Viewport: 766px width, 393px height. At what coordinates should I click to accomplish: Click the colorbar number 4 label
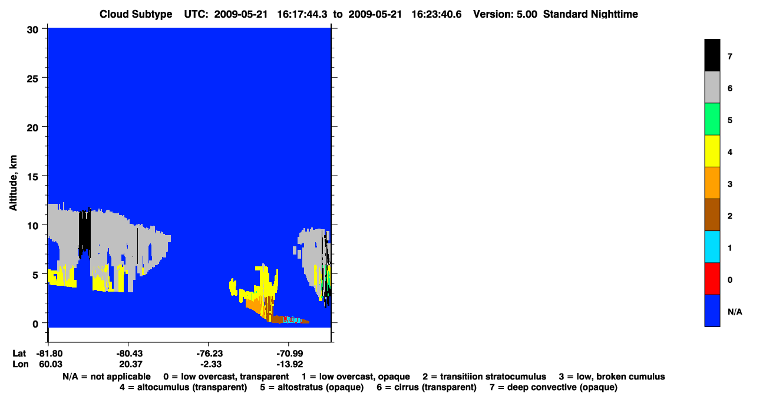(x=729, y=152)
